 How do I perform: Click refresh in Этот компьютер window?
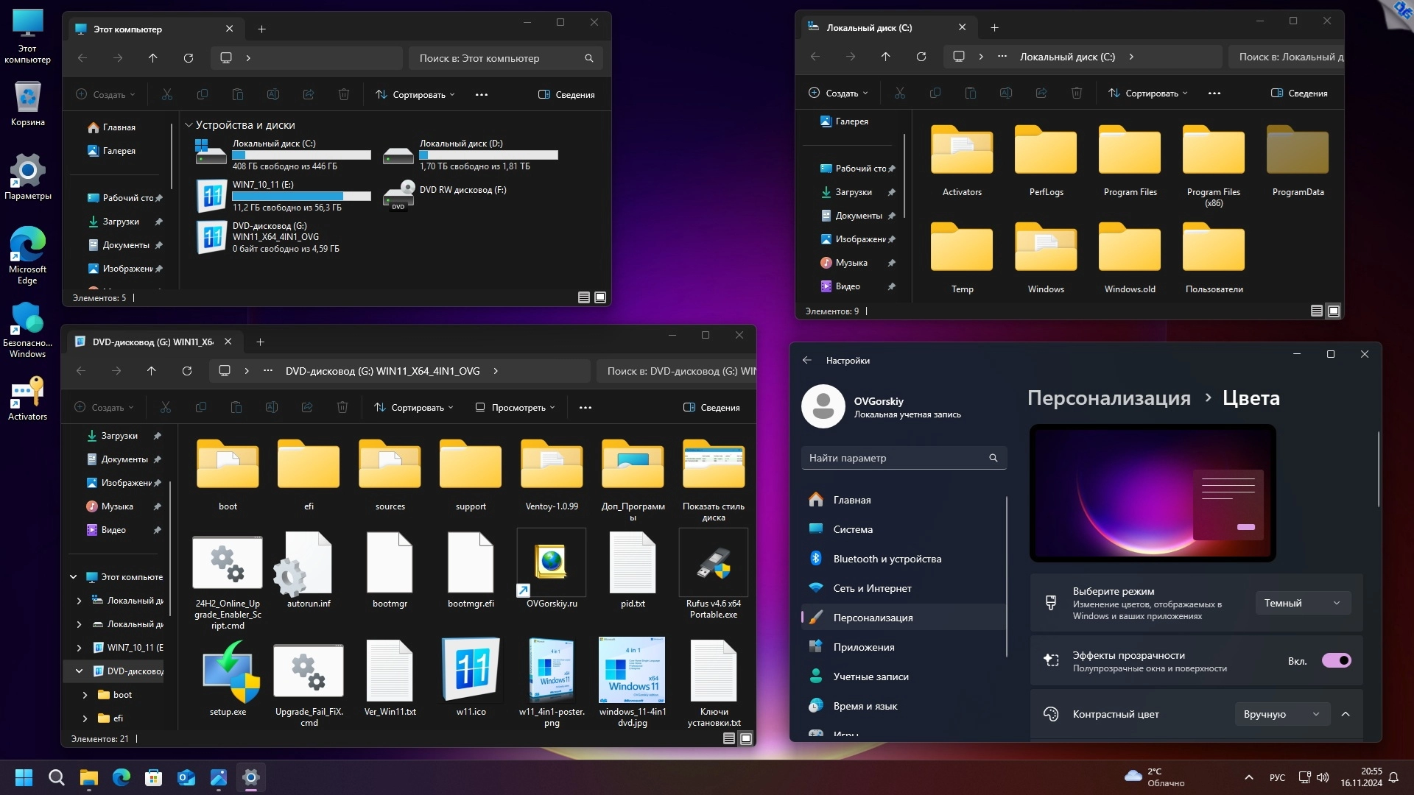[189, 58]
